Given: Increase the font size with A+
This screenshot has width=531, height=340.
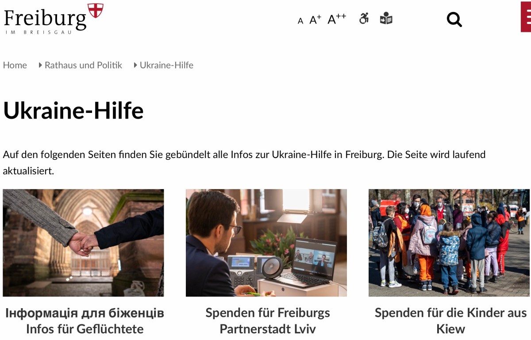Looking at the screenshot, I should (315, 19).
